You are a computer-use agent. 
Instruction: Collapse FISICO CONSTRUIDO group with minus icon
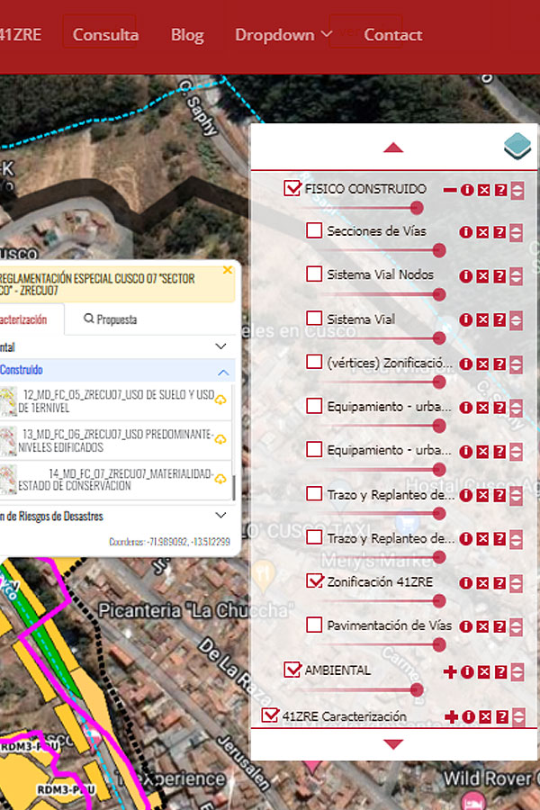pyautogui.click(x=450, y=190)
